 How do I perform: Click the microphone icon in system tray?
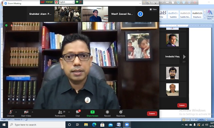point(195,125)
